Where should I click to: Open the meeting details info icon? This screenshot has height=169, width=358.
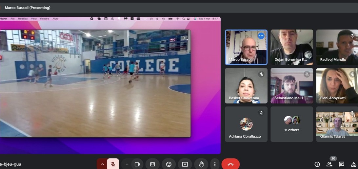(317, 164)
